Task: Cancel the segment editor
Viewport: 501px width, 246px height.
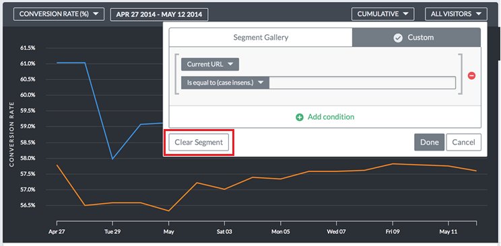Action: (463, 142)
